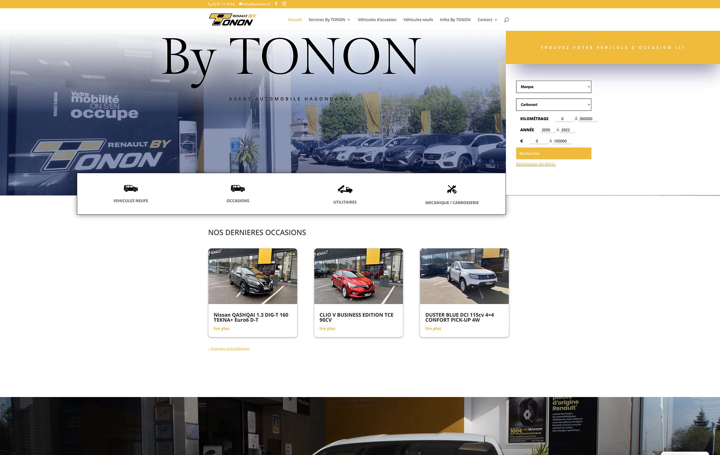The width and height of the screenshot is (720, 455).
Task: Click the Utilitaires tow truck icon
Action: (x=345, y=189)
